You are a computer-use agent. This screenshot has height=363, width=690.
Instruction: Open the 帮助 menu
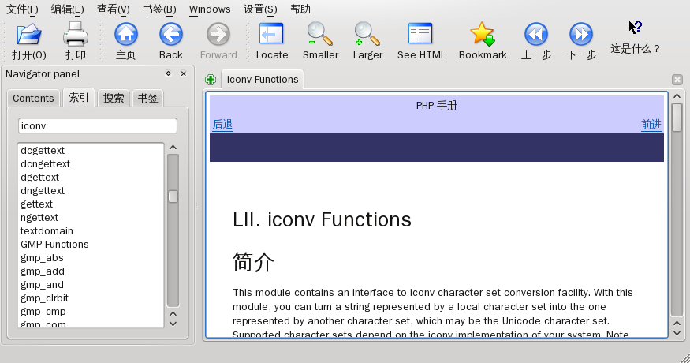click(300, 9)
